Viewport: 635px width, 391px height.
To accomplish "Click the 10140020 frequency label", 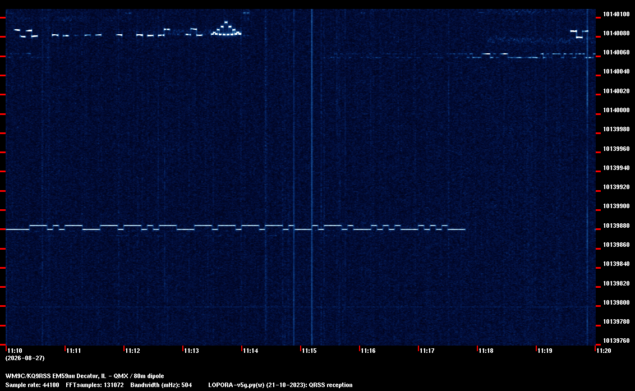I will tap(616, 91).
